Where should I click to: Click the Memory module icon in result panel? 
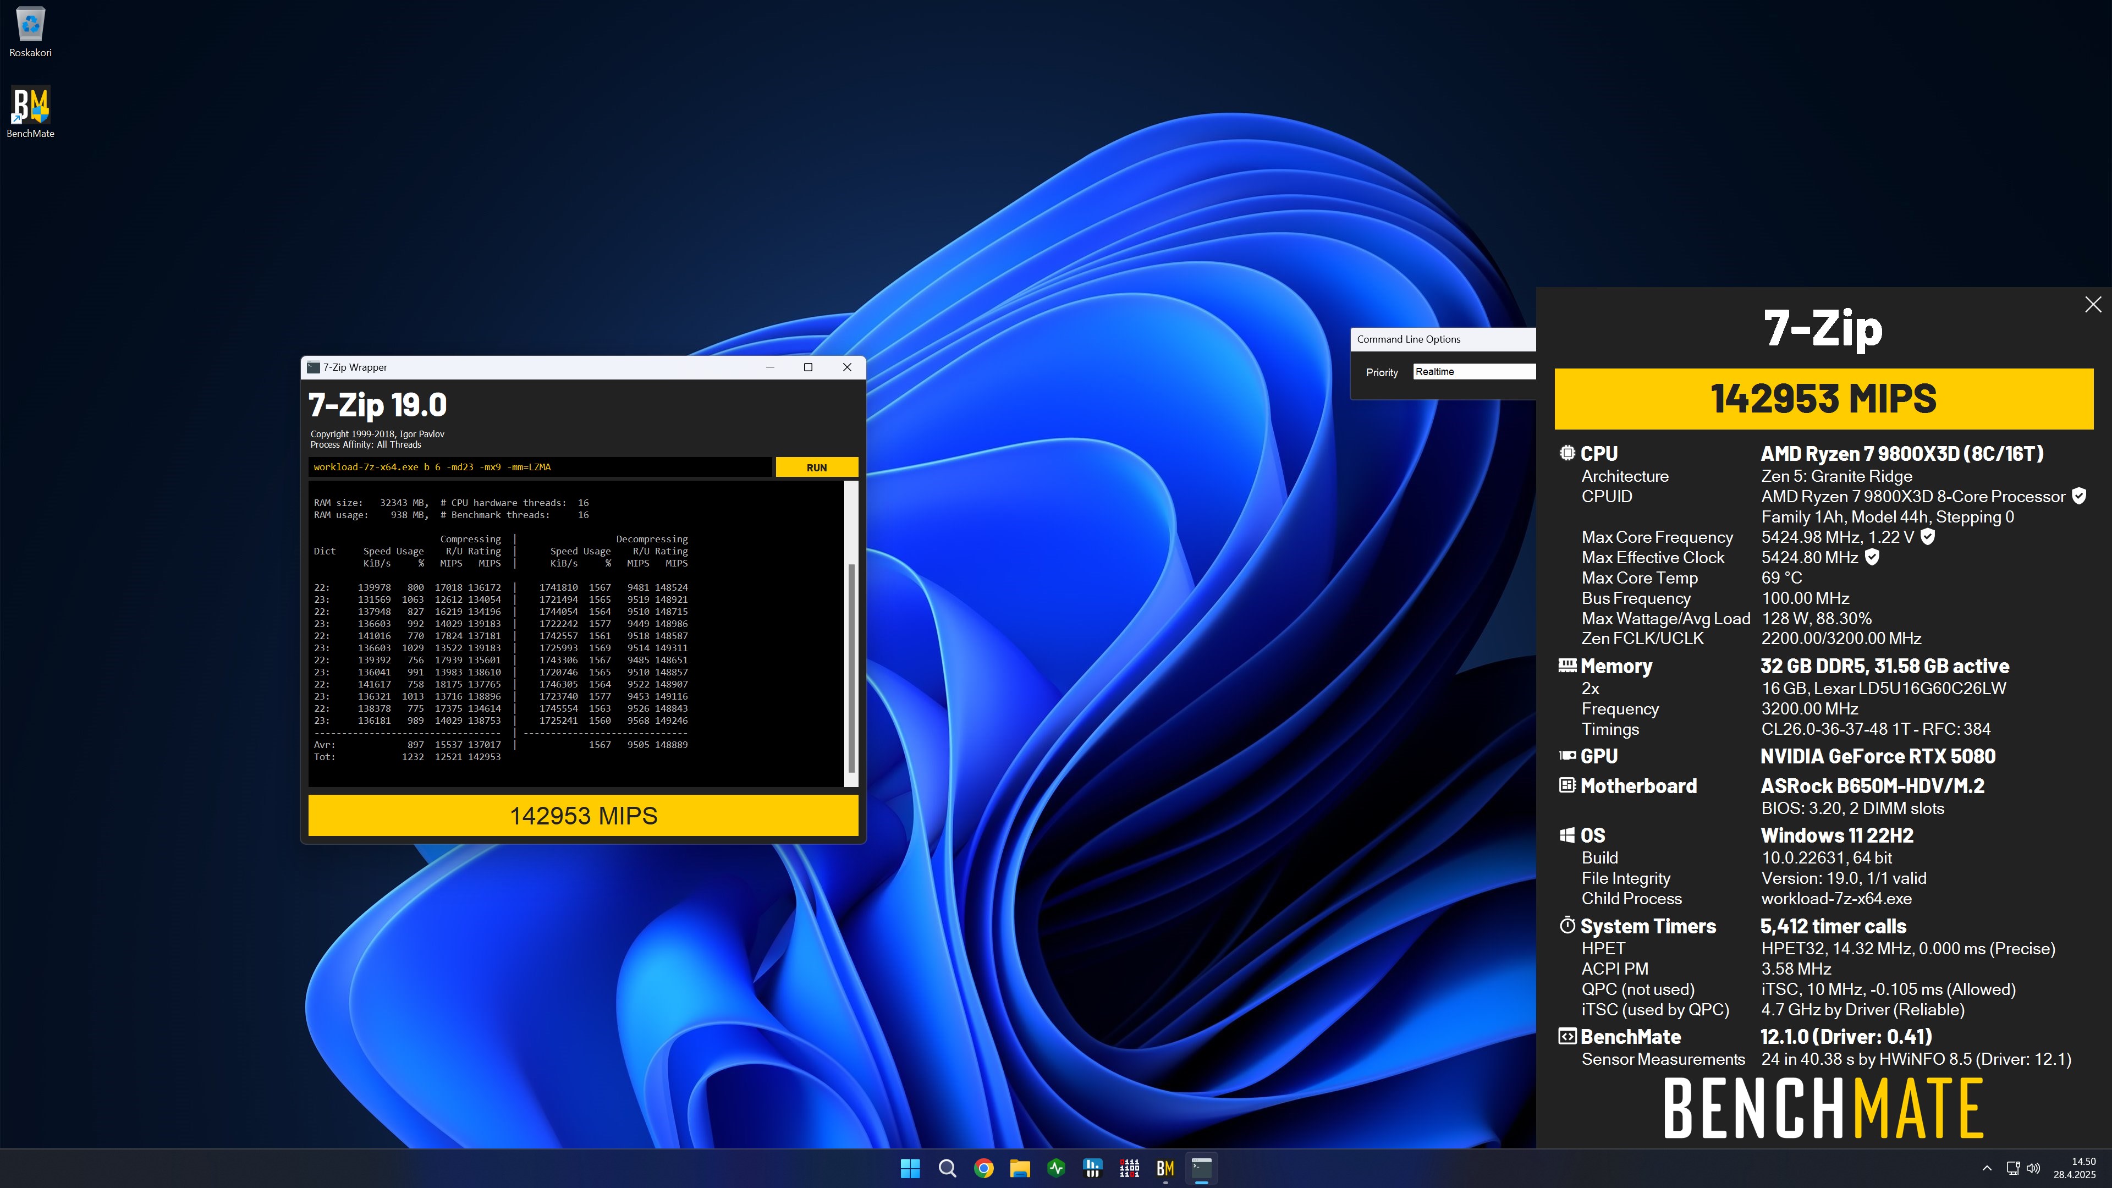pos(1567,665)
